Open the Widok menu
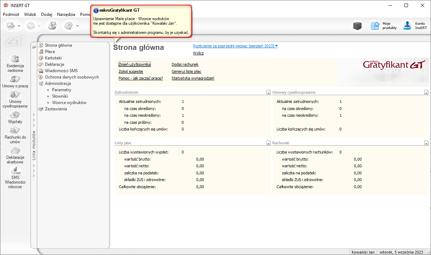 click(x=30, y=15)
